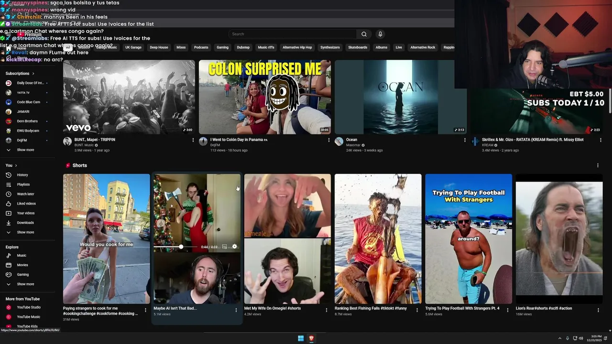Image resolution: width=612 pixels, height=344 pixels.
Task: Open Liked videos
Action: [x=26, y=204]
